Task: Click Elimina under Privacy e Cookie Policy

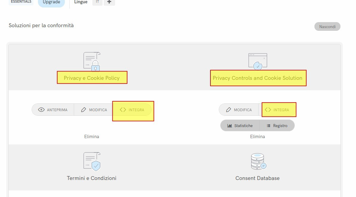Action: pyautogui.click(x=91, y=137)
